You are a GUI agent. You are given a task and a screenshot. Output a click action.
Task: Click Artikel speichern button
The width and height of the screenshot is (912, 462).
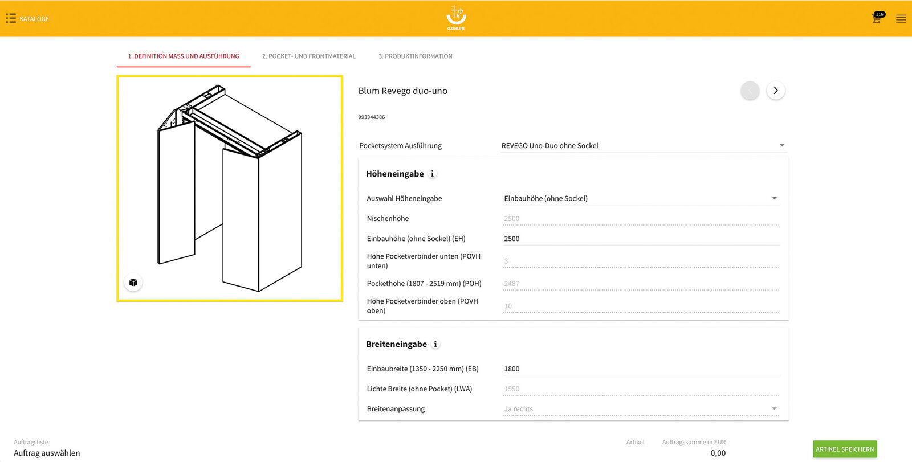[845, 449]
